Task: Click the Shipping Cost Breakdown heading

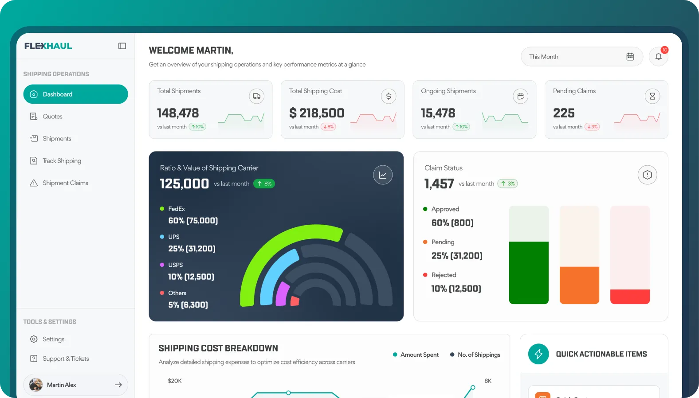Action: (x=218, y=348)
